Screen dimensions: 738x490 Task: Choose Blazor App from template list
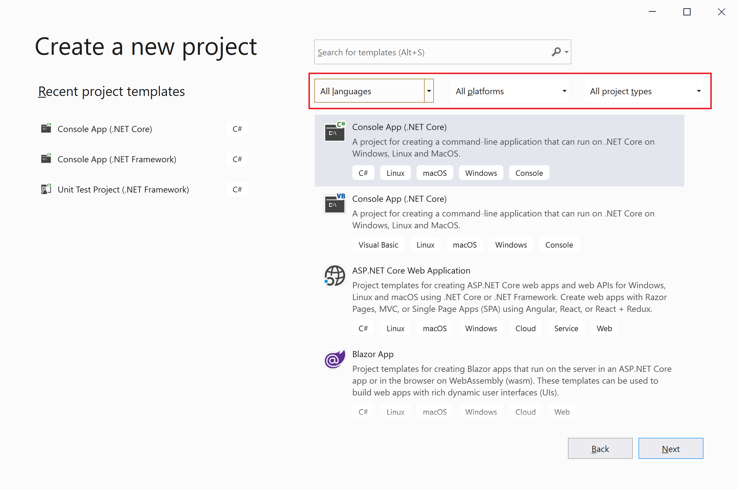(x=372, y=354)
